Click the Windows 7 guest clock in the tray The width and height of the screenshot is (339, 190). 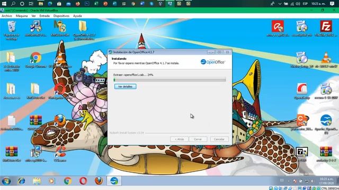pos(326,181)
